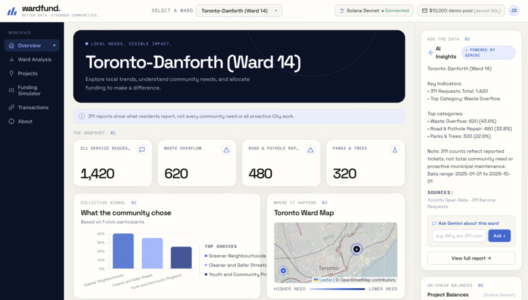Open the ward selector dropdown
Viewport: 528px width, 300px height.
click(239, 10)
